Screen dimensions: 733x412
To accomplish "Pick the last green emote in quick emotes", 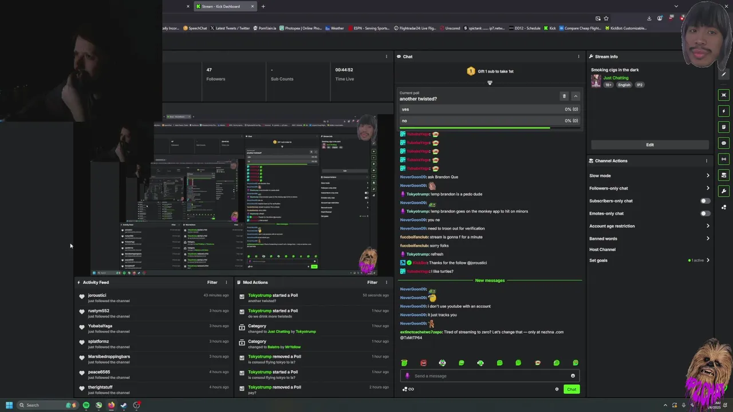I will 576,363.
